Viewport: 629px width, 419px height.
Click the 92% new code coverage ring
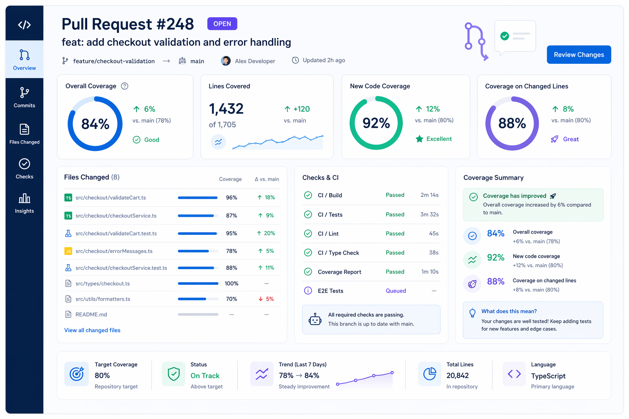pyautogui.click(x=376, y=123)
